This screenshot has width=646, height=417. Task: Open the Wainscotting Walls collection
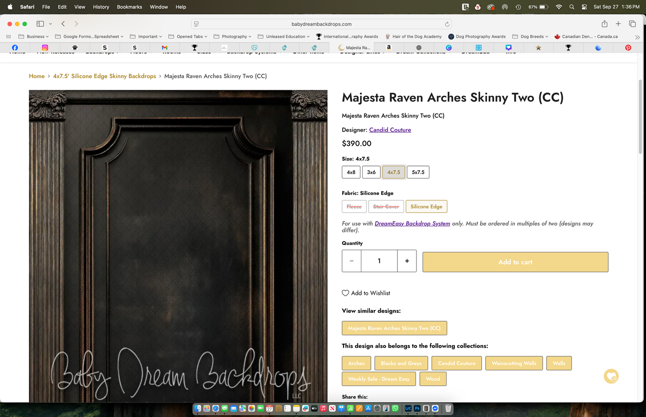514,363
